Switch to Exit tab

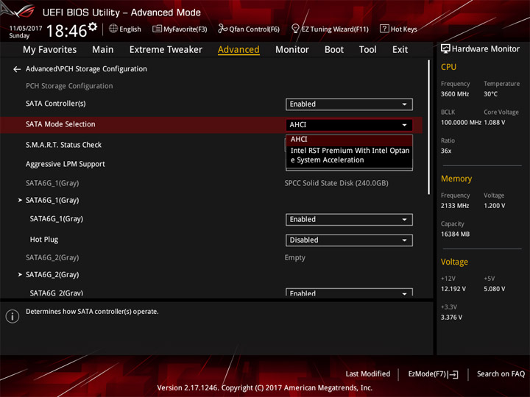400,50
